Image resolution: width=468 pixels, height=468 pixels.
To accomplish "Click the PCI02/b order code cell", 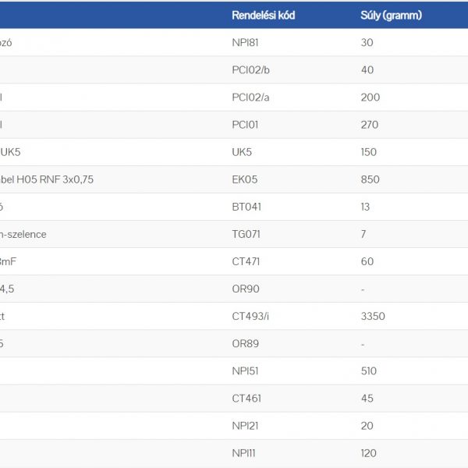I will click(251, 70).
